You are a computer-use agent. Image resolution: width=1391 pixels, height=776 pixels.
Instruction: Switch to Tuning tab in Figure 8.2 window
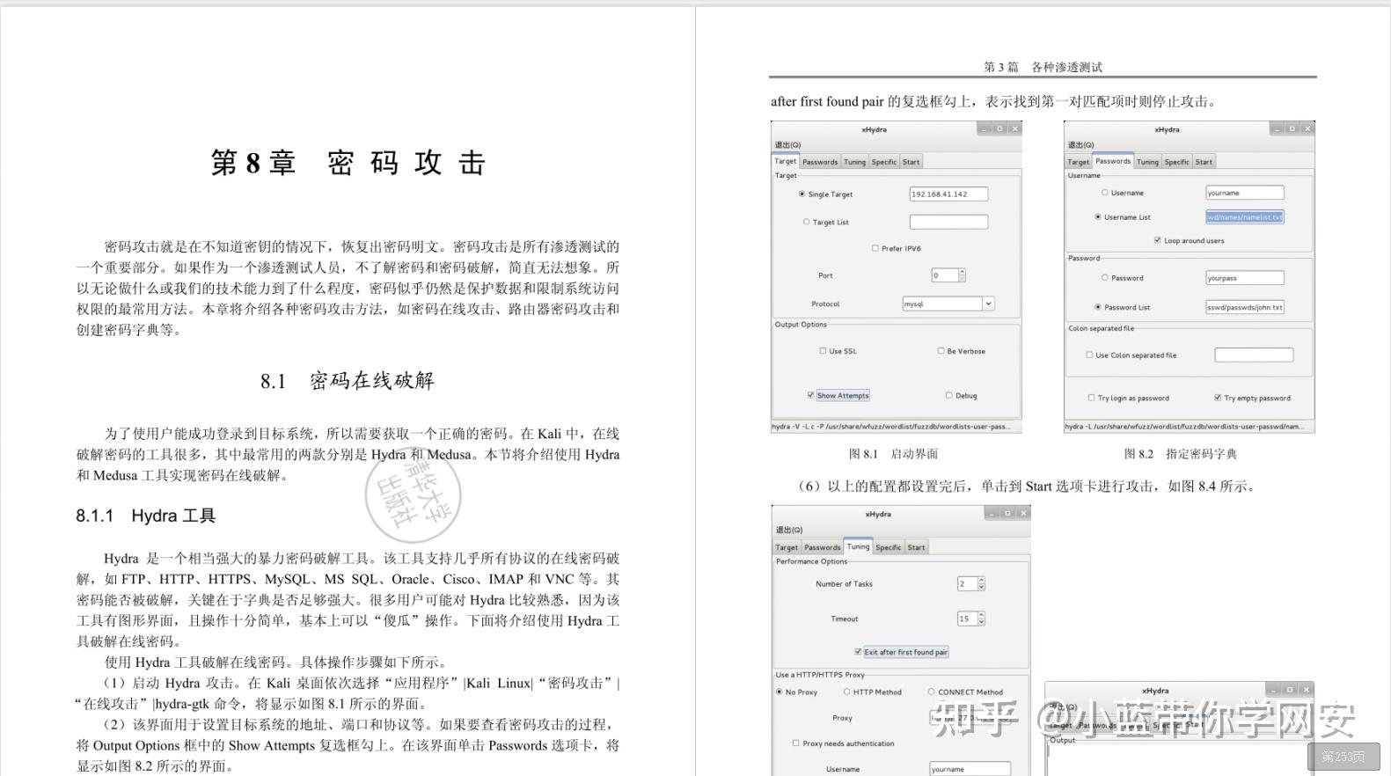click(x=1147, y=162)
